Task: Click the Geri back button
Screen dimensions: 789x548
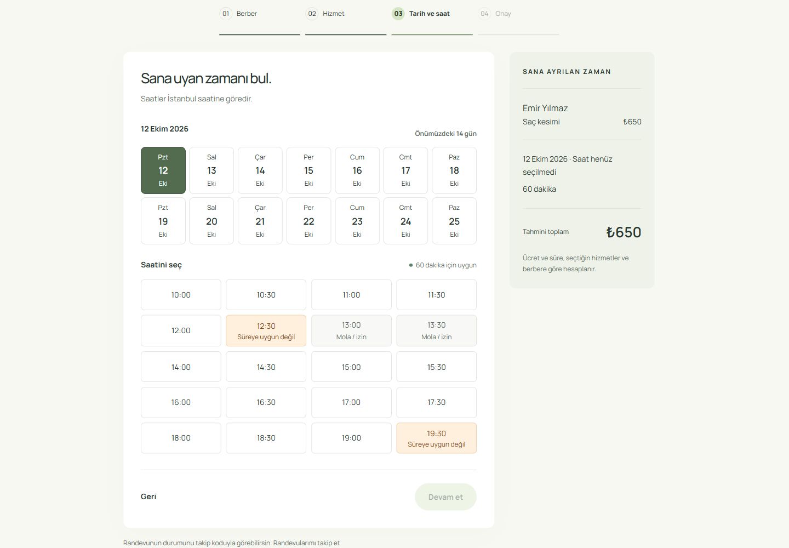Action: tap(148, 496)
